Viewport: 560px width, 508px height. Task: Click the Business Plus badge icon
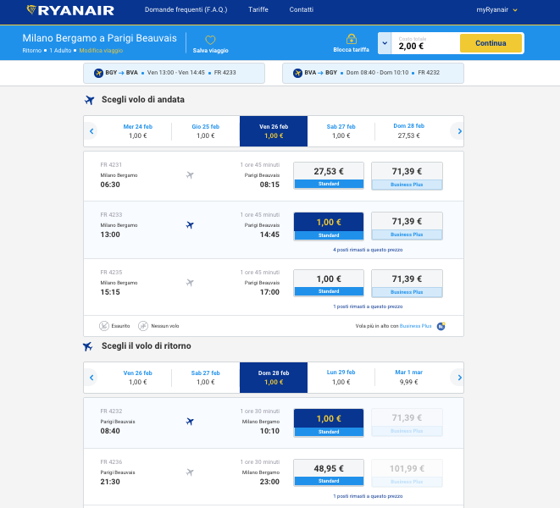tap(441, 326)
